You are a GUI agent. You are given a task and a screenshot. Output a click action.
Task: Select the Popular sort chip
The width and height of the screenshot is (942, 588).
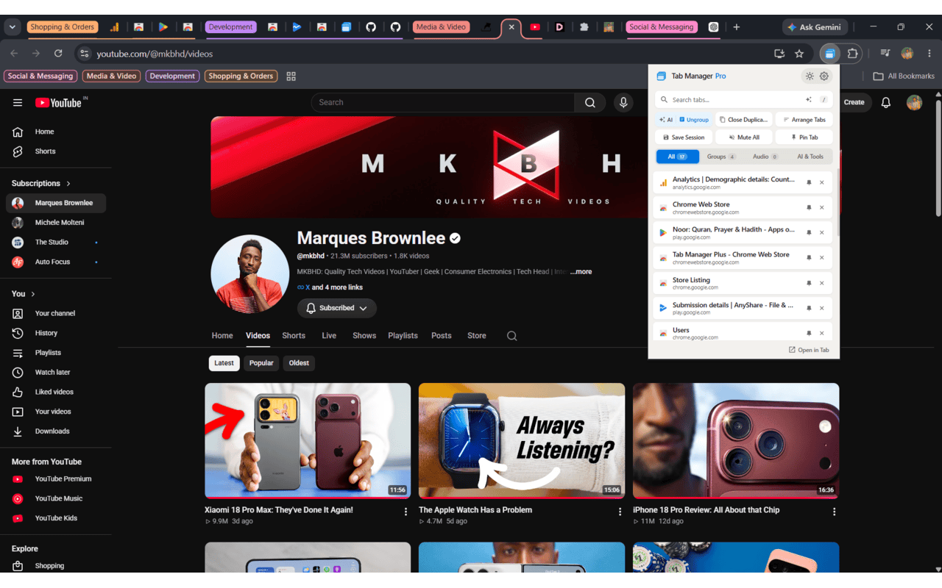click(x=261, y=363)
